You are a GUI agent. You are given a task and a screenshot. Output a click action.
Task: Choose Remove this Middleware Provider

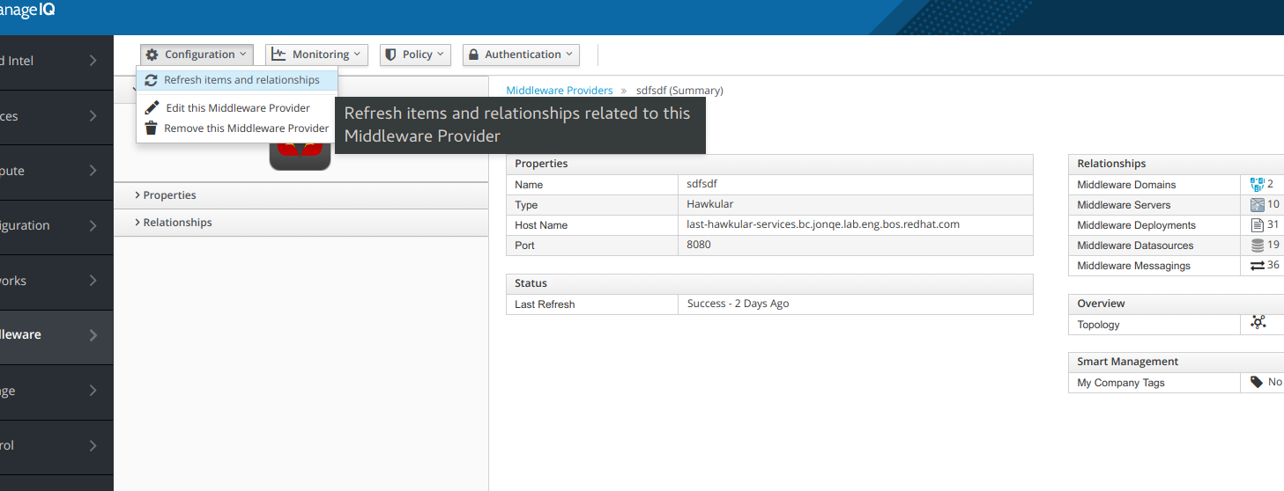coord(246,128)
